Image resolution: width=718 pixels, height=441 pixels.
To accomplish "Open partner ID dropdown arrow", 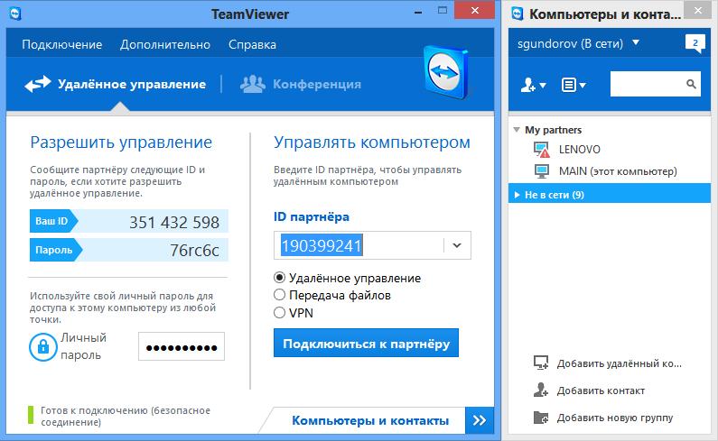I will [x=457, y=245].
